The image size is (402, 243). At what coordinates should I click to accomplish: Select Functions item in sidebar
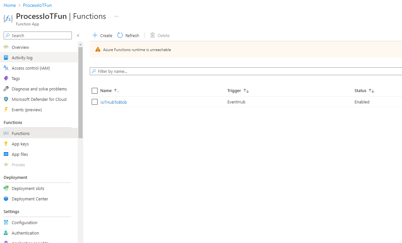[39, 133]
